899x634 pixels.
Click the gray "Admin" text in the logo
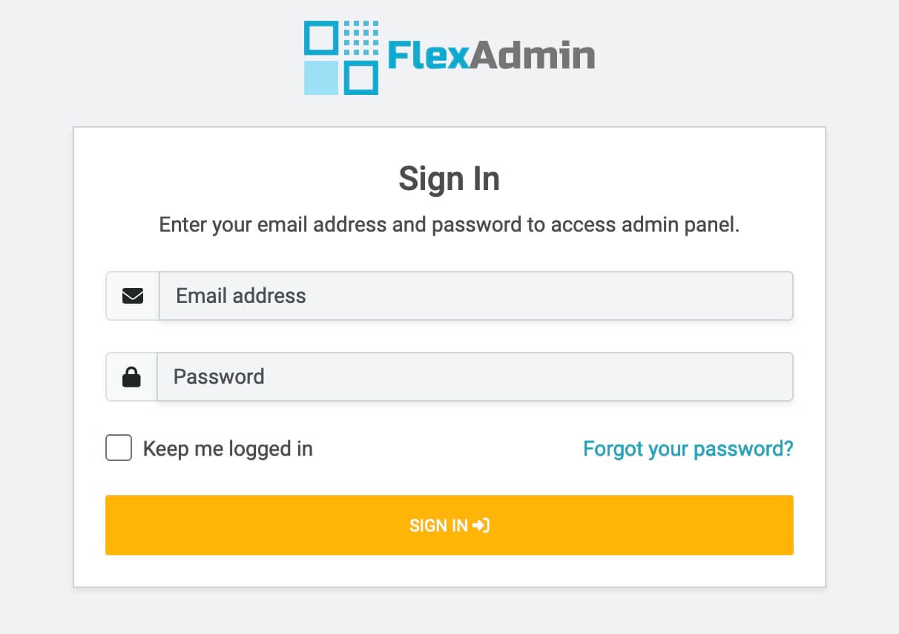point(533,56)
